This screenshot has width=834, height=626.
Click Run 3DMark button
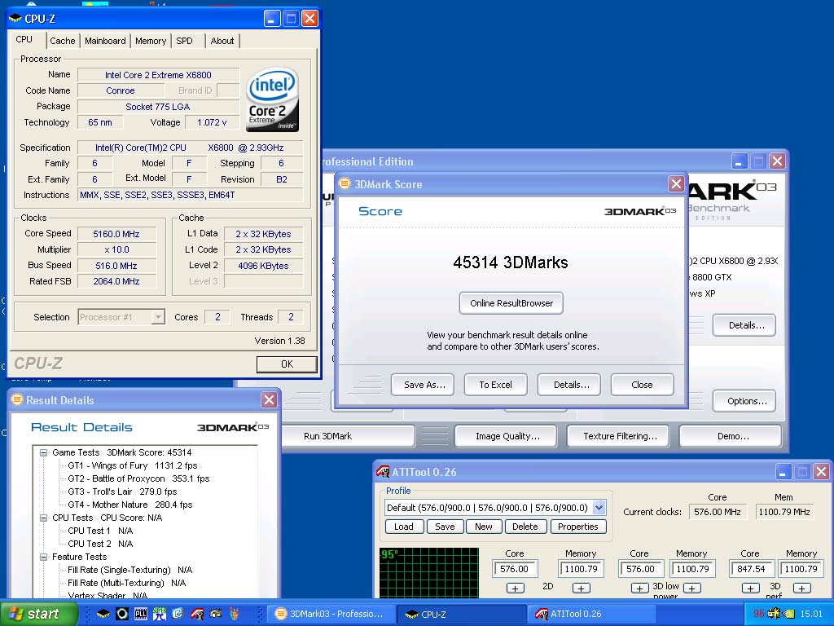coord(348,436)
